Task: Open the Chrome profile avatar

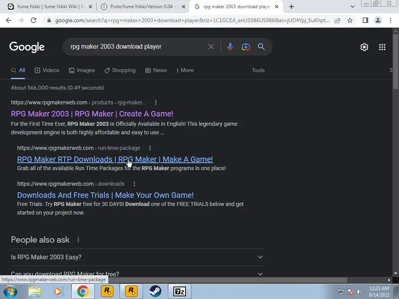Action: pyautogui.click(x=378, y=20)
